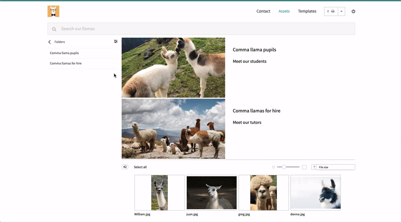Open the Comma llamas for hire folder image

173,129
